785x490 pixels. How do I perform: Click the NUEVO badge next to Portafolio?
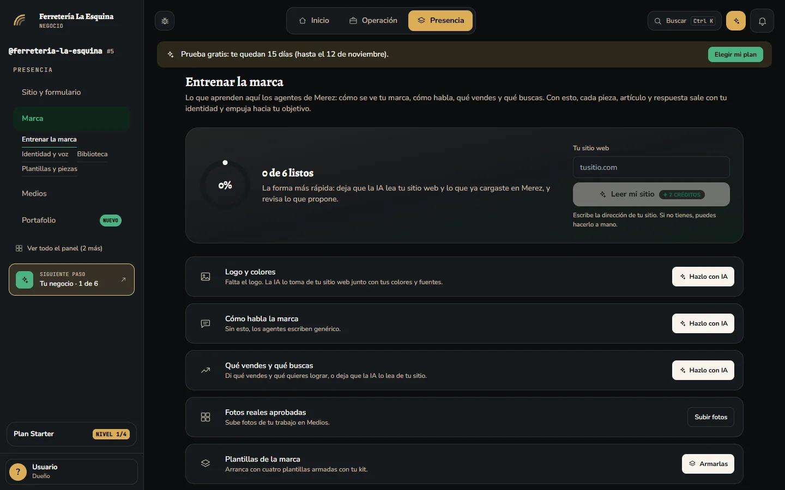click(x=111, y=220)
